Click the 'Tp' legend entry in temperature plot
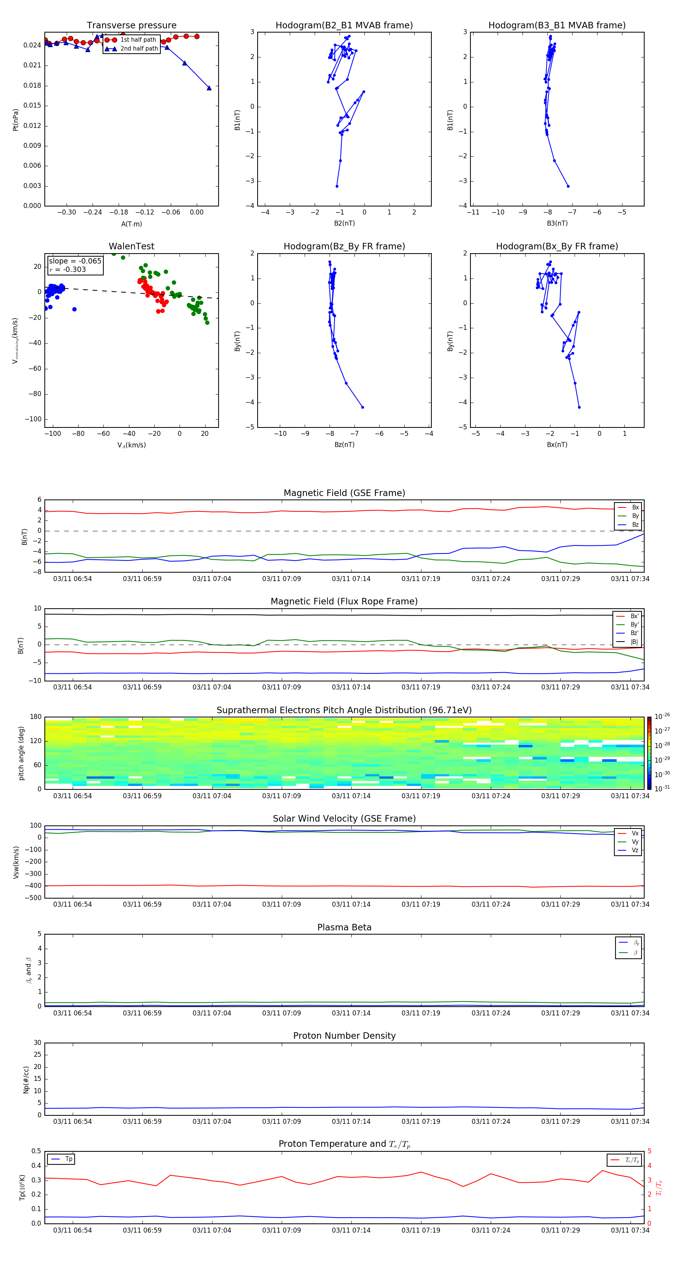689x1264 pixels. point(61,1159)
